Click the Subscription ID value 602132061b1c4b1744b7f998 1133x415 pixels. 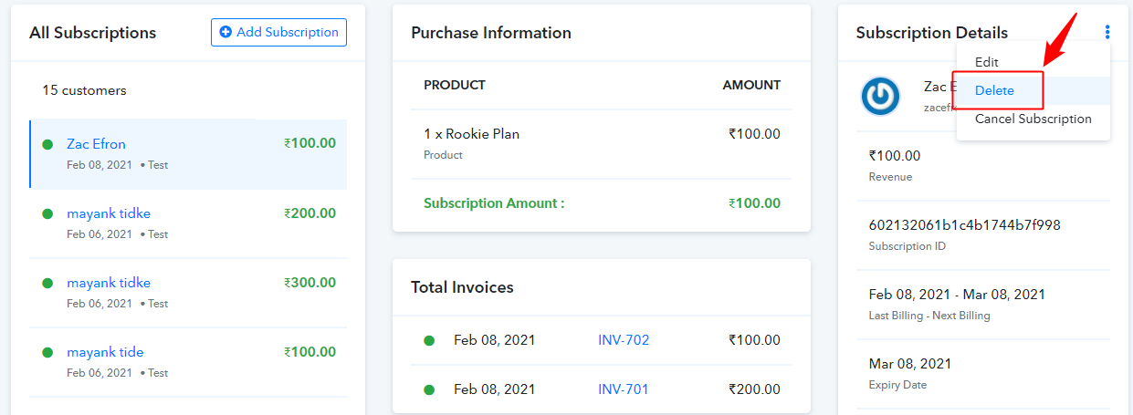(x=965, y=224)
